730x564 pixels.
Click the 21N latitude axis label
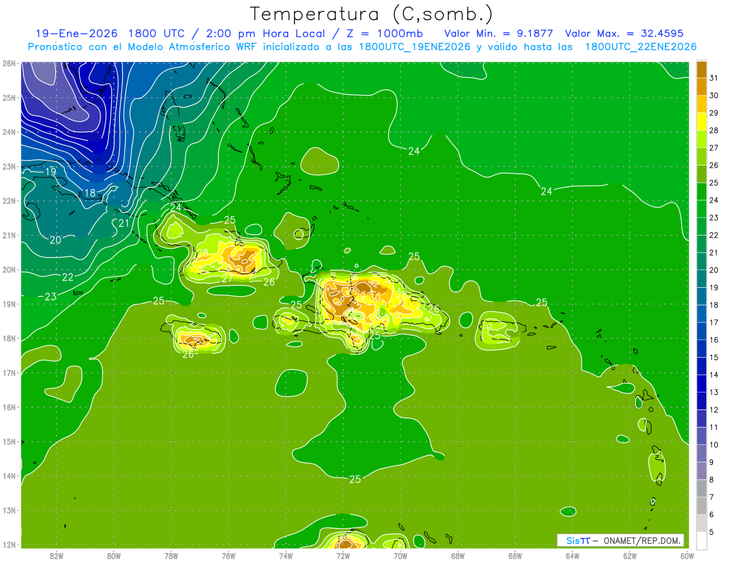pos(9,235)
